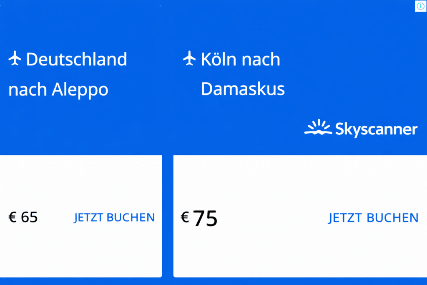Click the ad info icon
Screen dimensions: 427x285
click(x=420, y=6)
